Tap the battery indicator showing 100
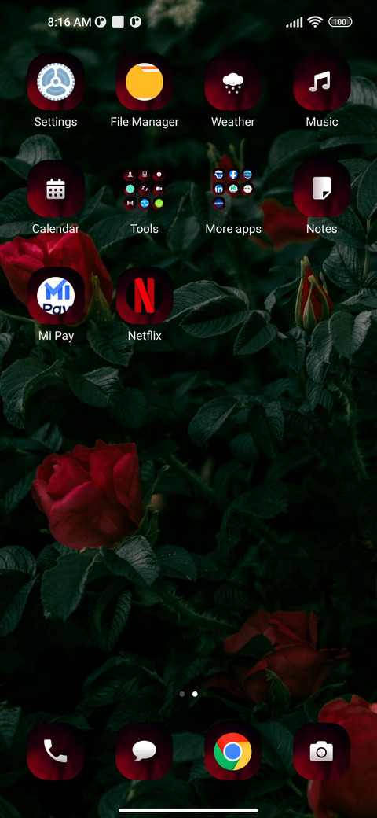The image size is (377, 818). (x=340, y=22)
